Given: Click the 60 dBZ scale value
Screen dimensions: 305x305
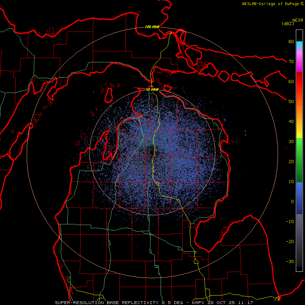Looking at the screenshot, I should pos(291,81).
